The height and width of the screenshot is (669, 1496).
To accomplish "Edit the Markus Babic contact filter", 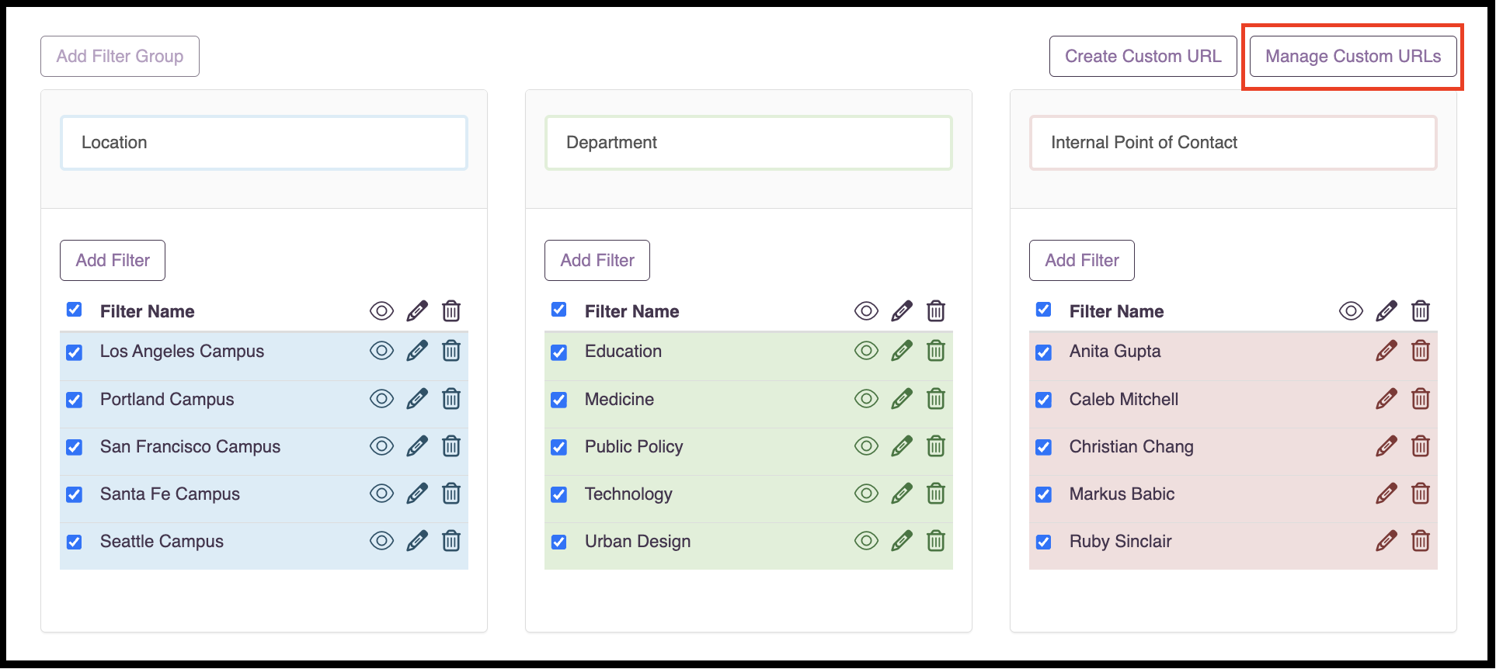I will 1386,494.
